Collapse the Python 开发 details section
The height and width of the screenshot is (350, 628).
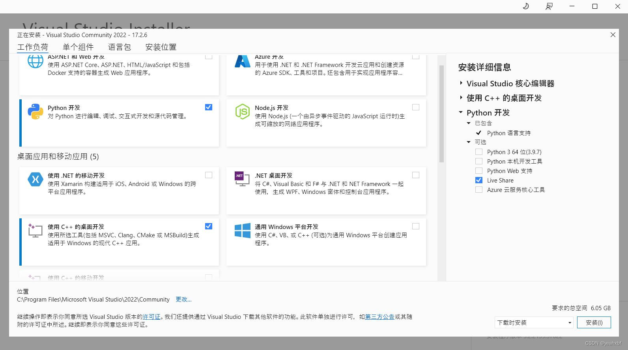pyautogui.click(x=461, y=112)
